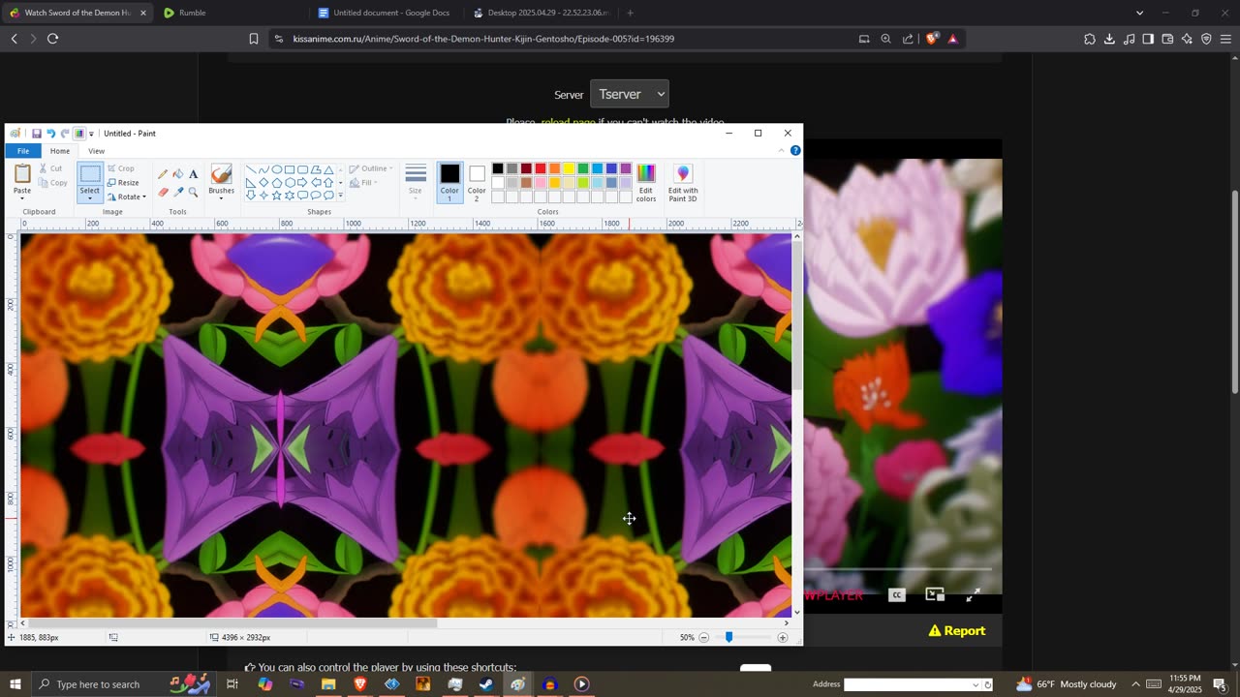
Task: Open Steam from the taskbar
Action: (486, 684)
